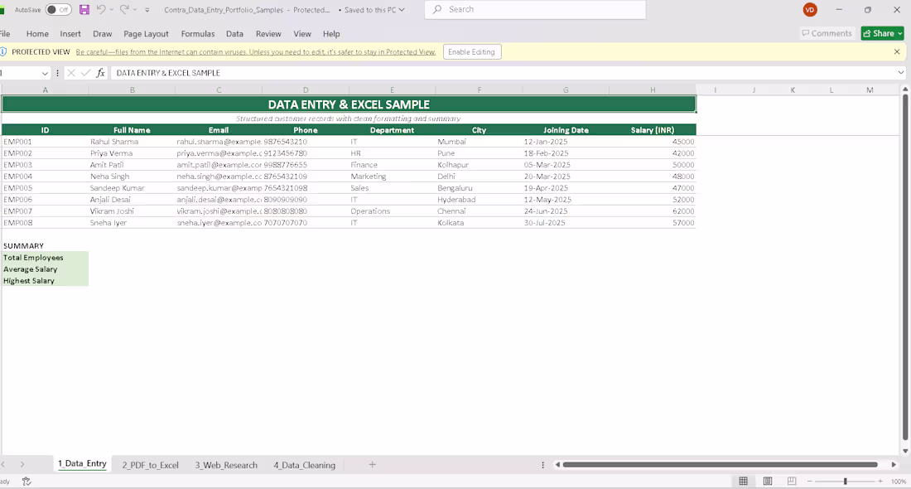
Task: Click the Save floppy disk icon
Action: point(84,10)
